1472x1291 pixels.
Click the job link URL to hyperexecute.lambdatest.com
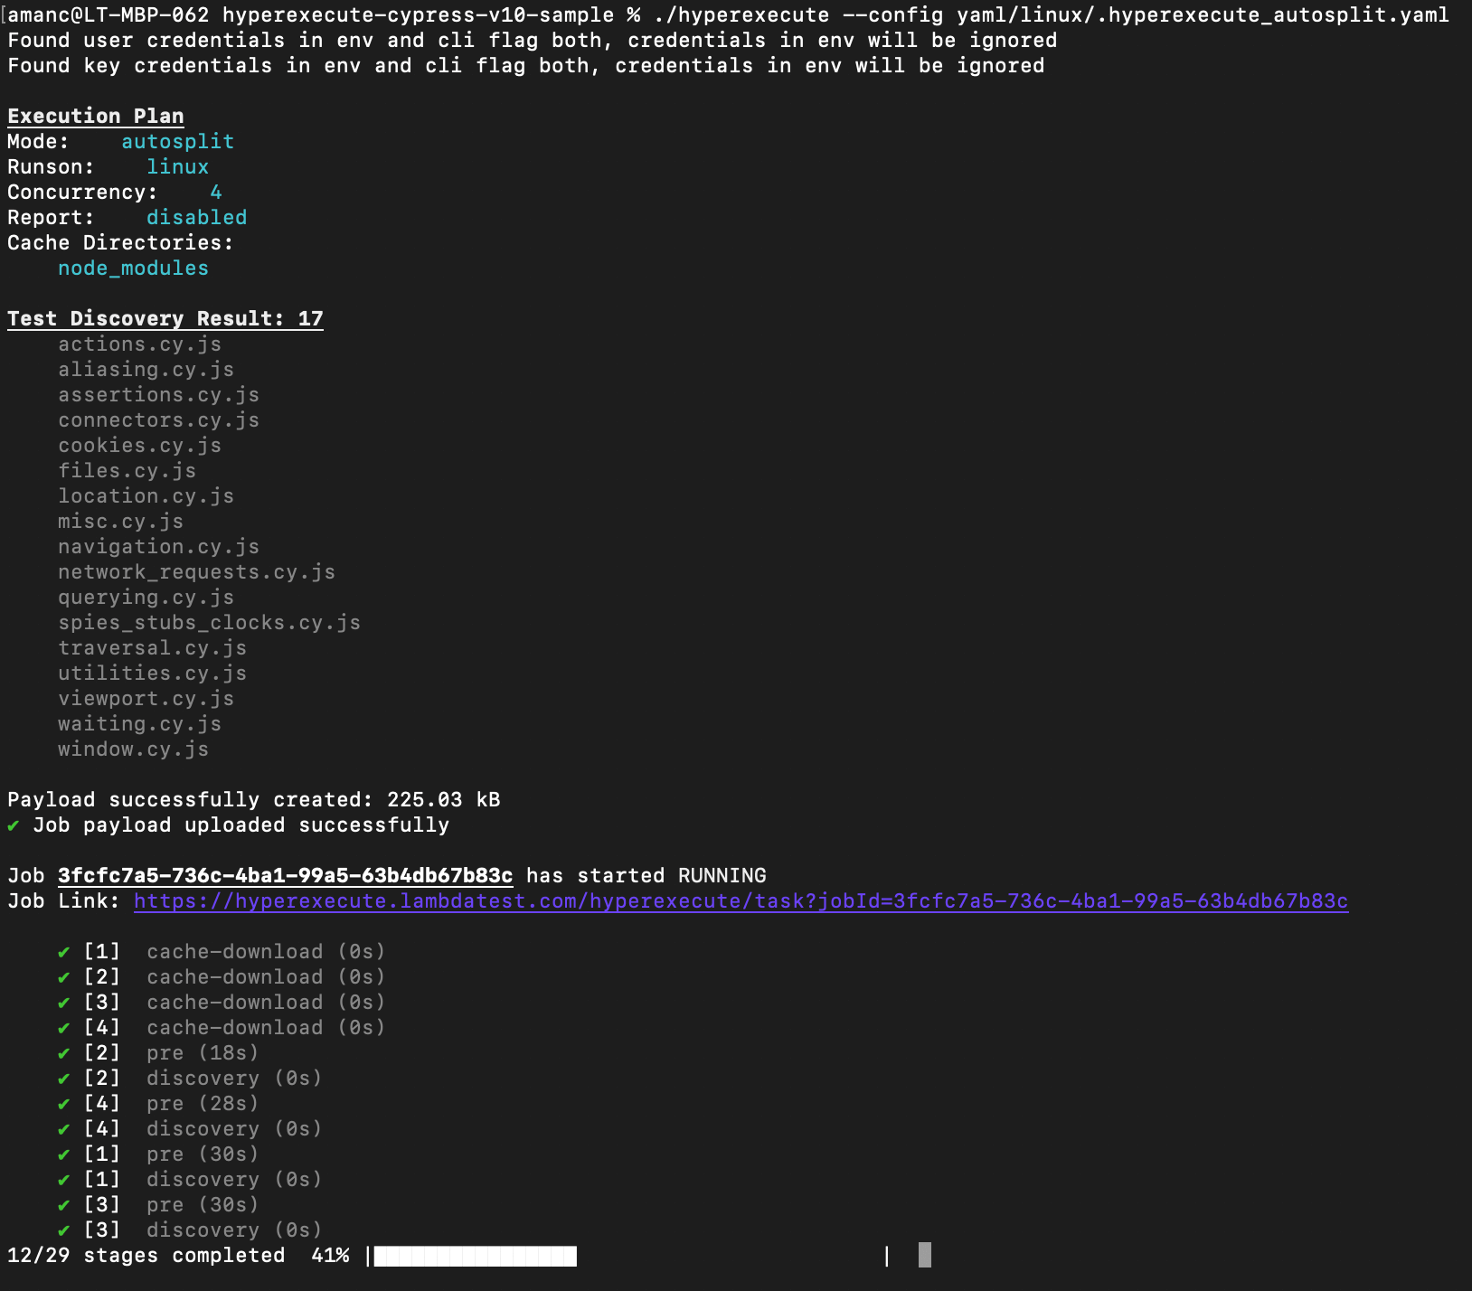point(741,901)
